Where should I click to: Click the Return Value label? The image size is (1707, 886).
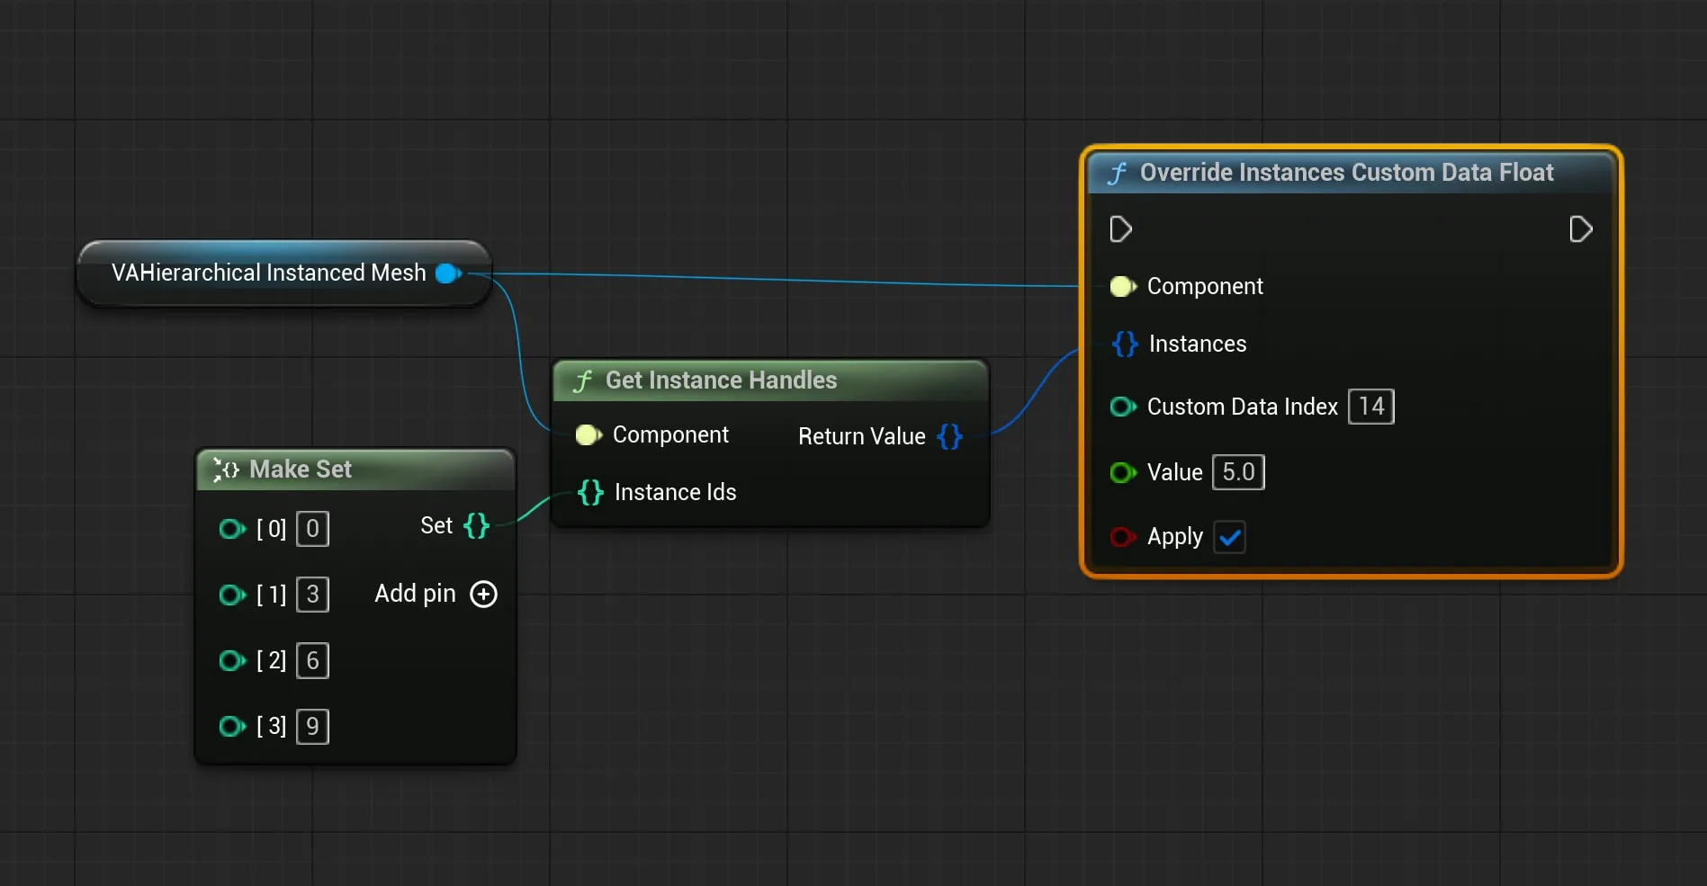pos(862,436)
